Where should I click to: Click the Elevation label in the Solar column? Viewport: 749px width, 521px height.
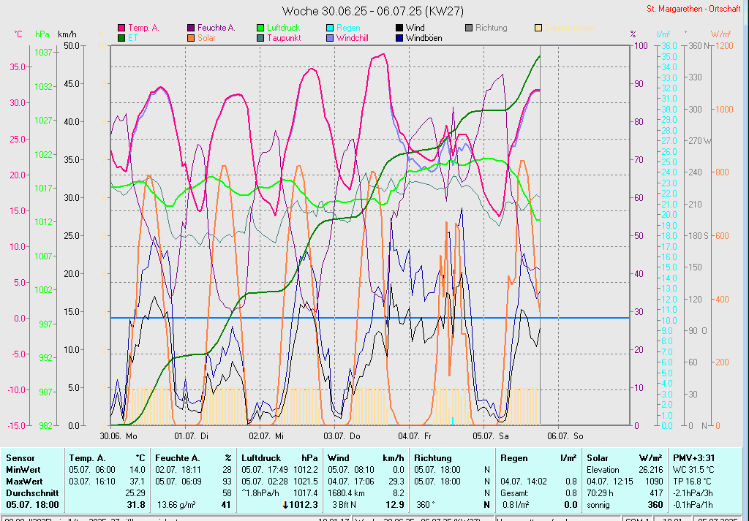coord(603,470)
